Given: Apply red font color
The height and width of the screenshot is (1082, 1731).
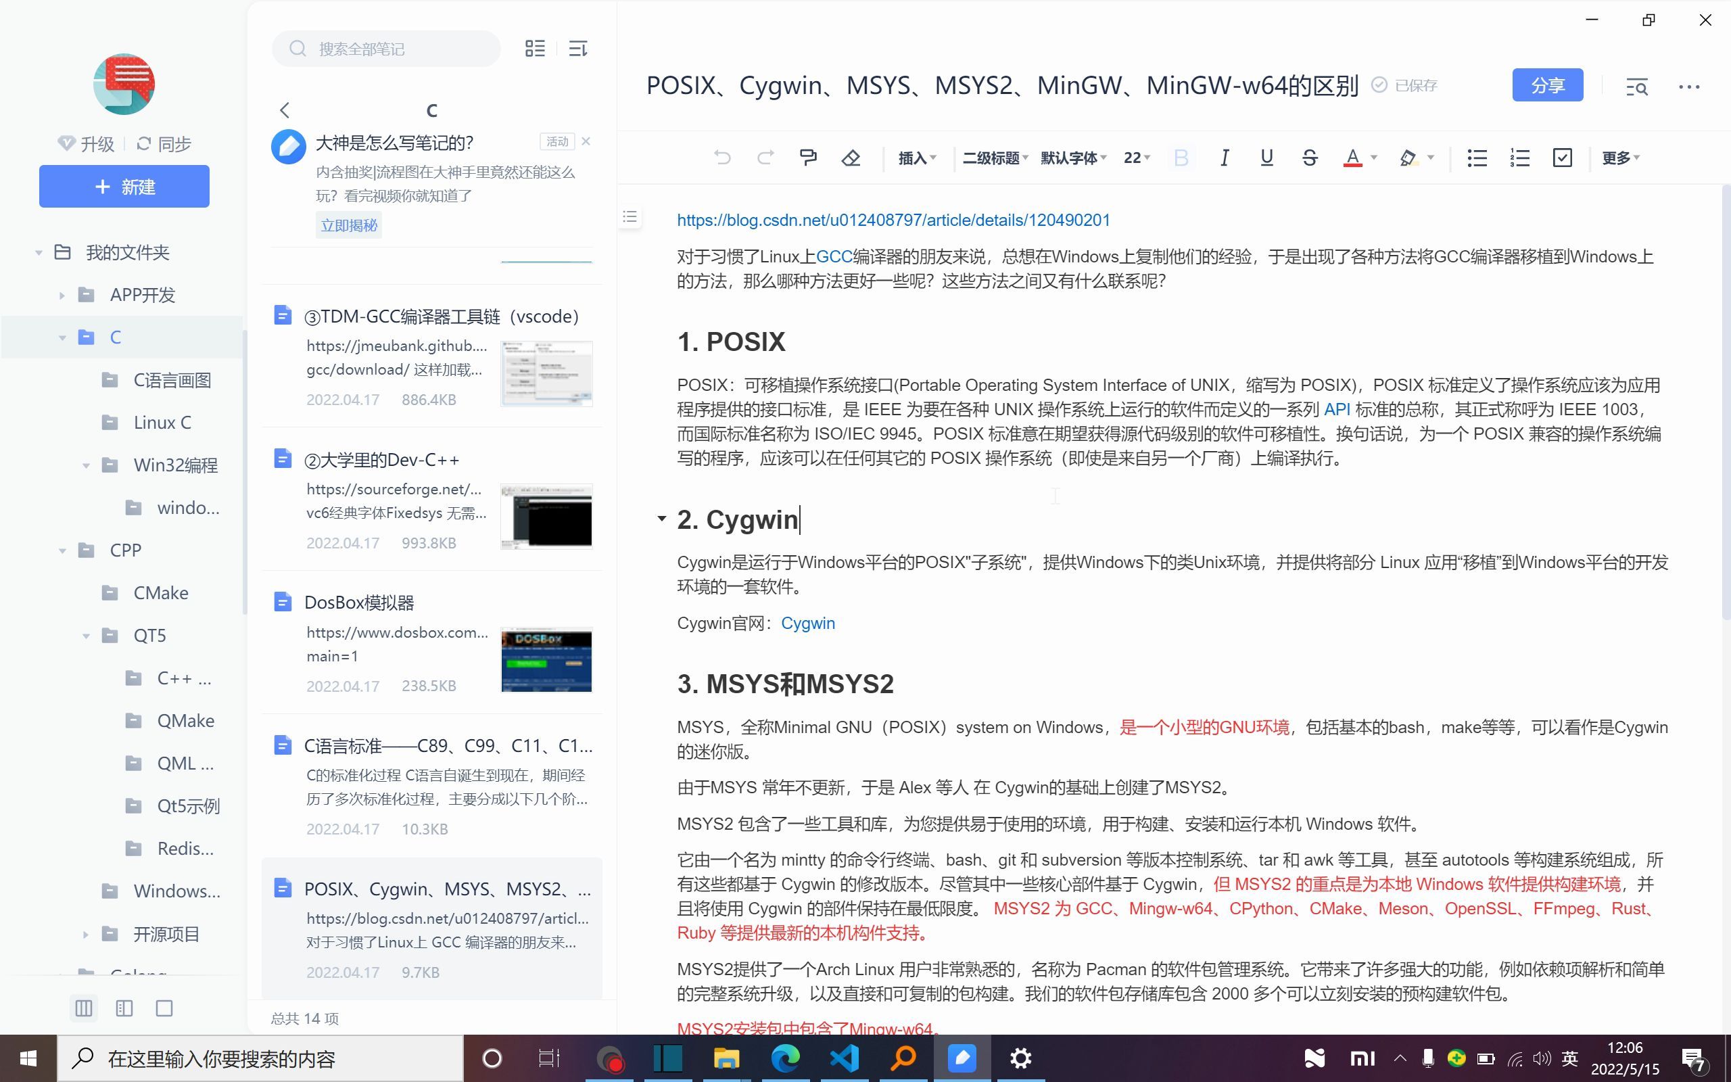Looking at the screenshot, I should pyautogui.click(x=1352, y=158).
